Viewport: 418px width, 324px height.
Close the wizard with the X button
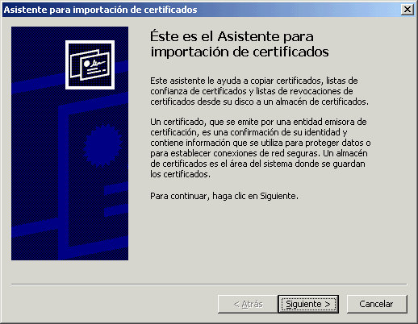pos(408,10)
